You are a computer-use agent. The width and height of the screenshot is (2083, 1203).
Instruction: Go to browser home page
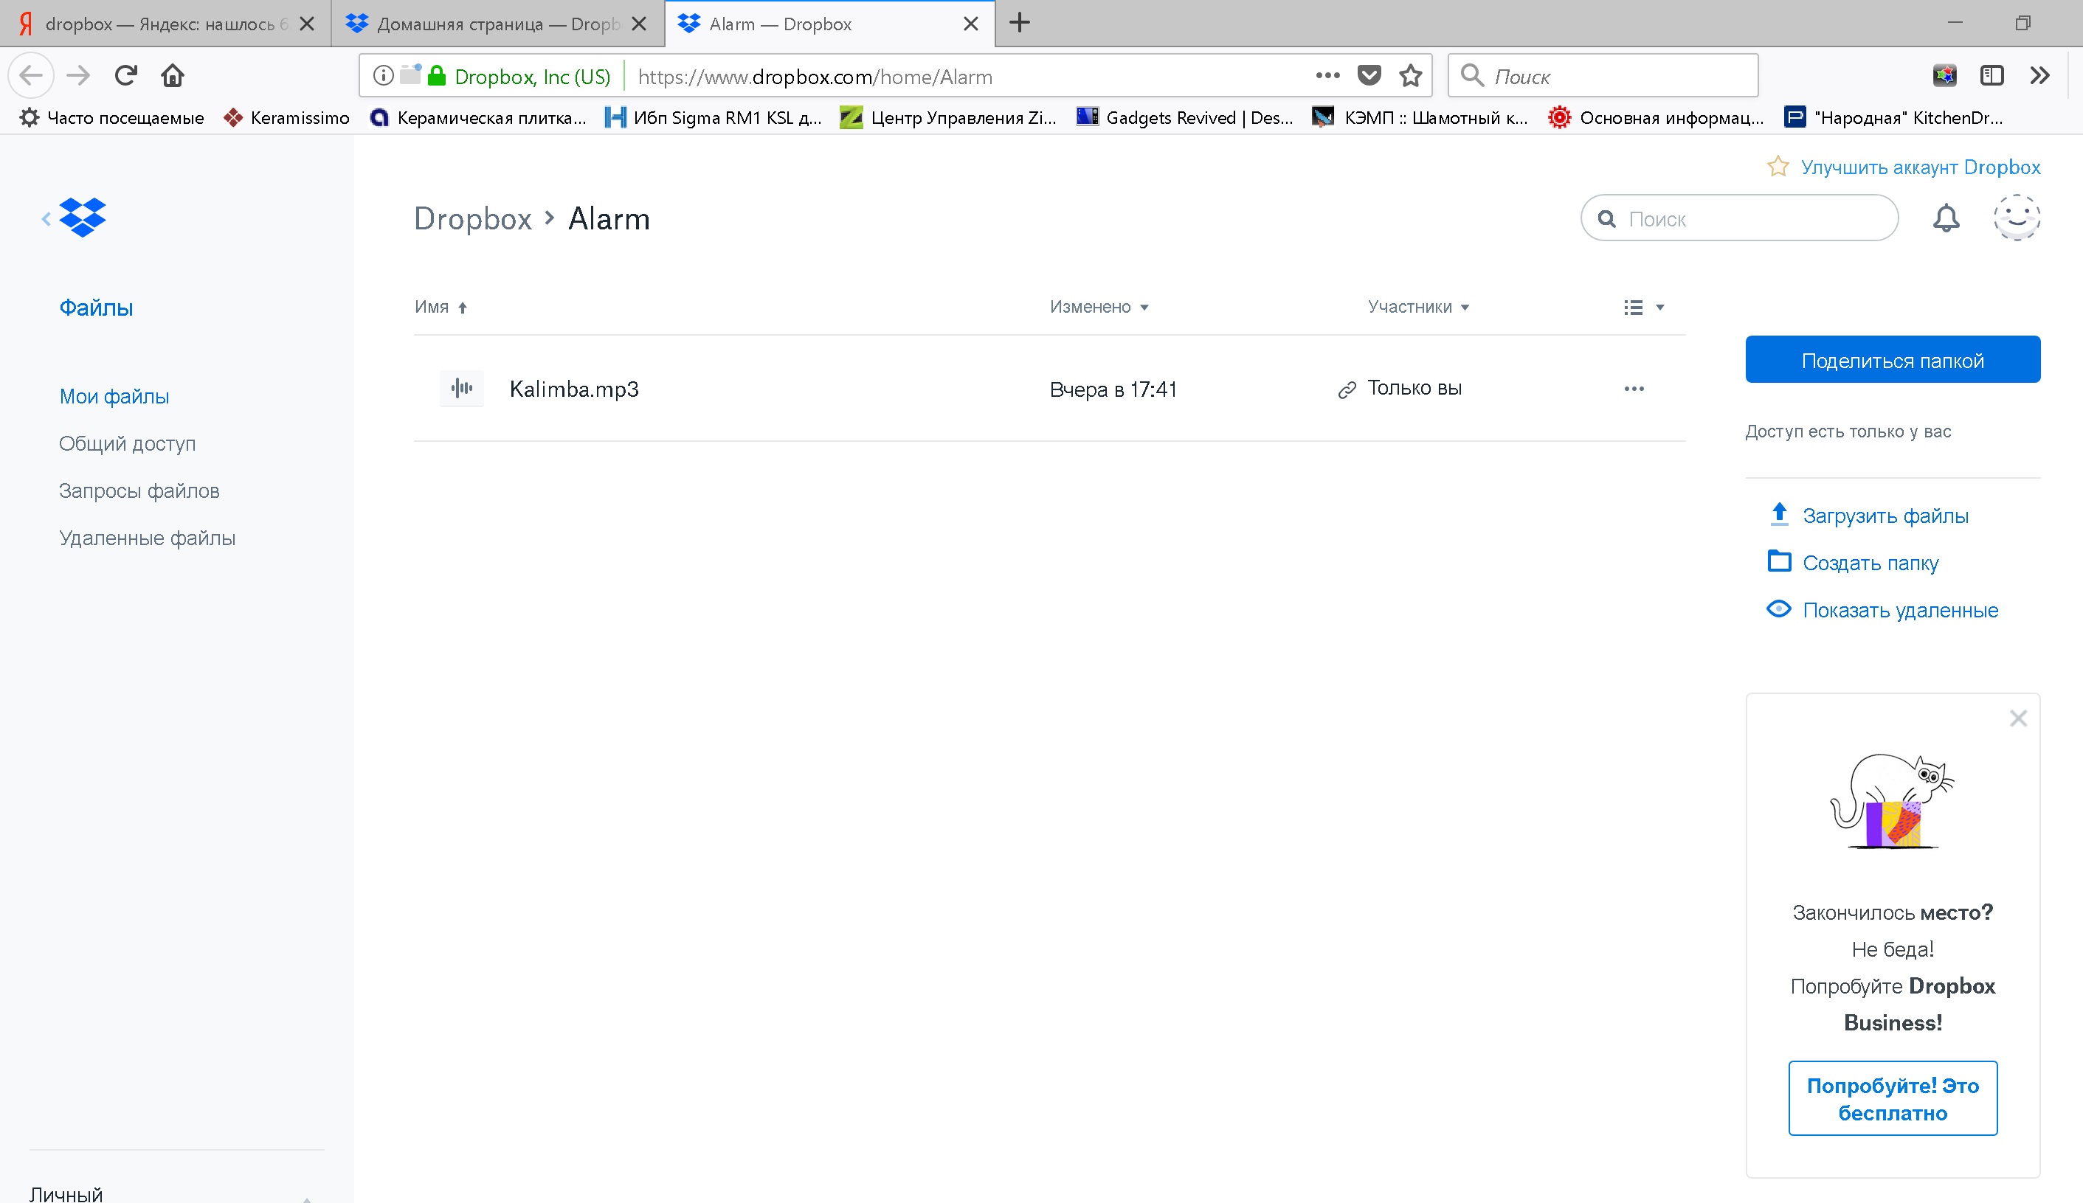(x=172, y=76)
